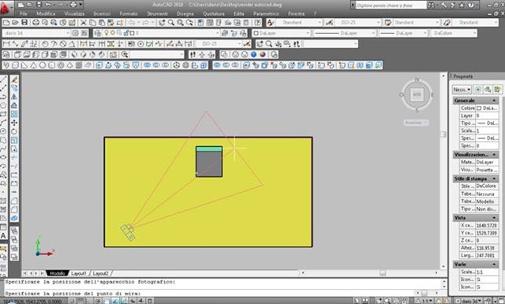Select the Rotate tool in the modify toolbar
This screenshot has height=304, width=505.
point(14,131)
